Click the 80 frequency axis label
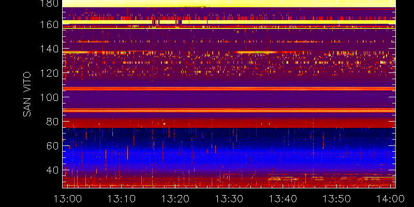This screenshot has height=207, width=414. (x=53, y=122)
